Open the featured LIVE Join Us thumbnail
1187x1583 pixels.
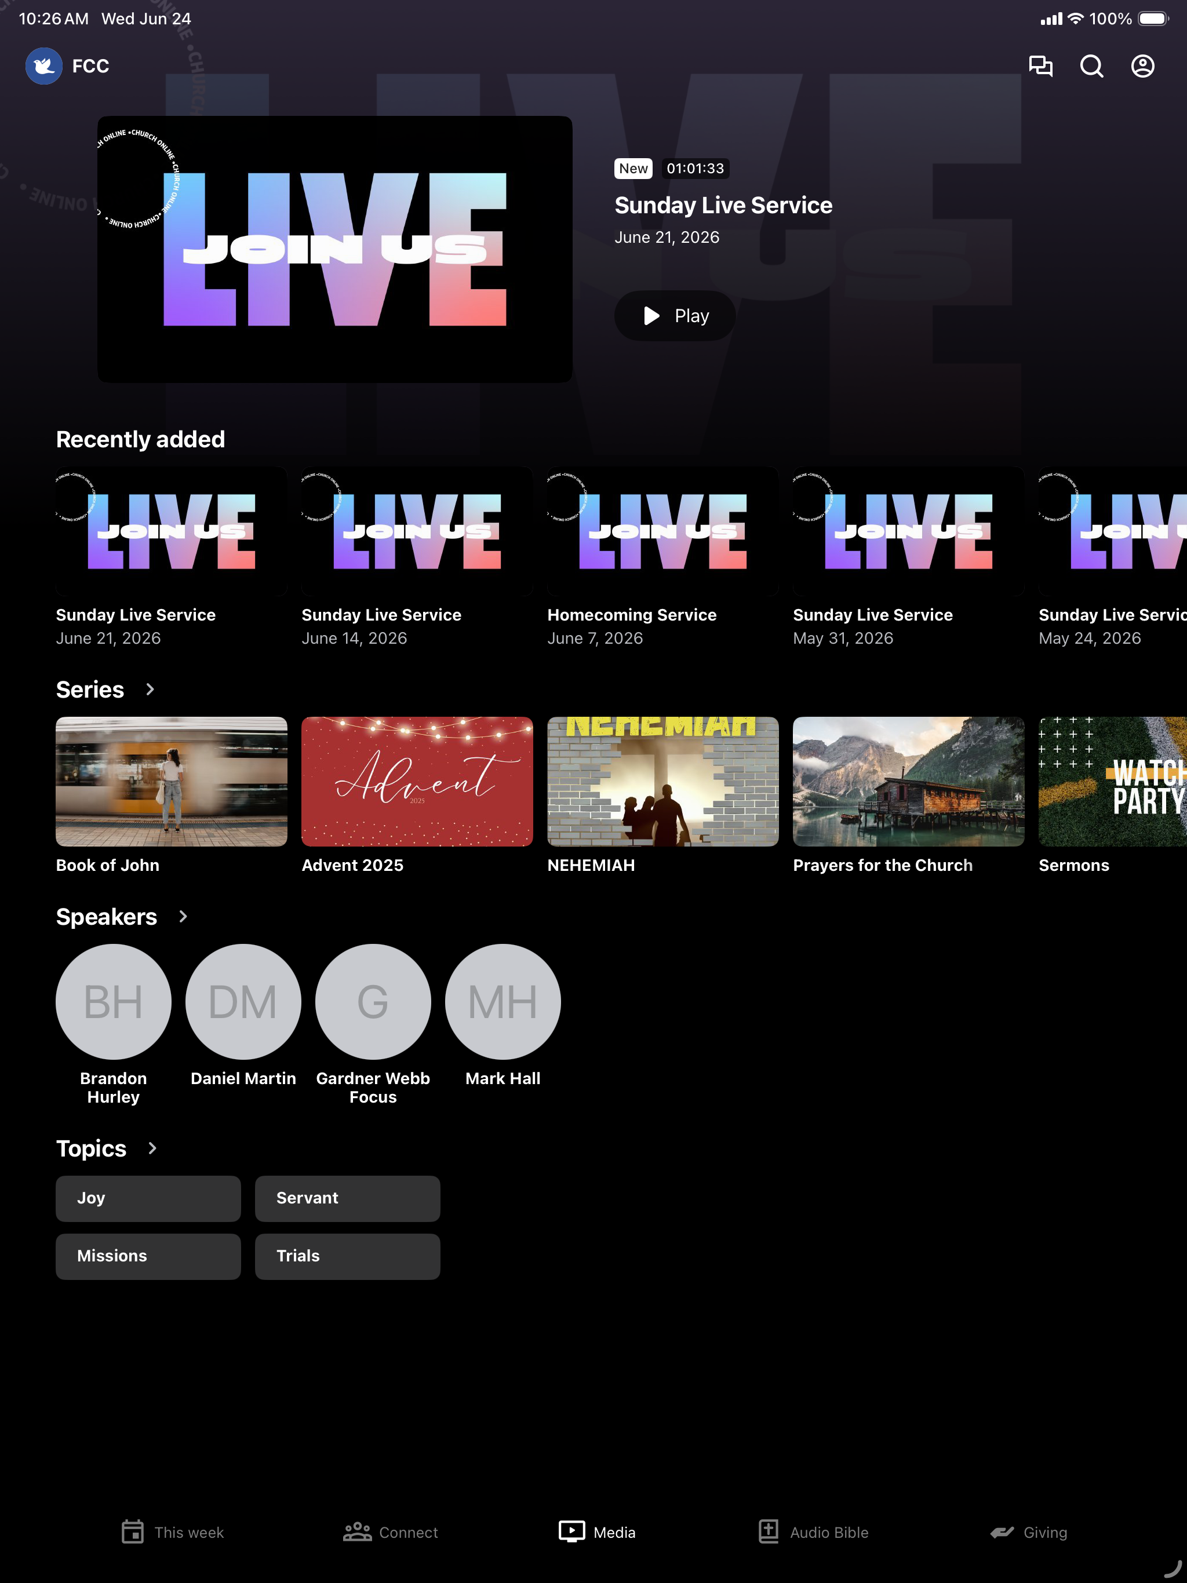point(334,249)
